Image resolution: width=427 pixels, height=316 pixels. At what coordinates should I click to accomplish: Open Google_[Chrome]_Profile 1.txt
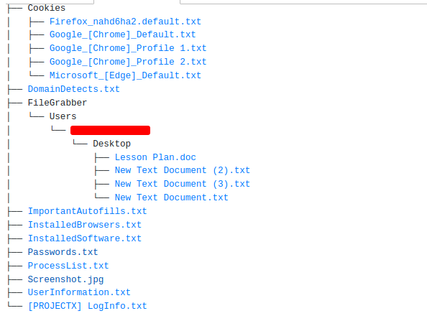tap(128, 48)
